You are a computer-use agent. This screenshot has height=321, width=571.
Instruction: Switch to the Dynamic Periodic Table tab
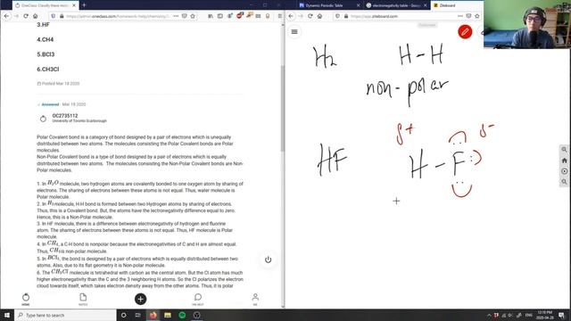click(327, 5)
